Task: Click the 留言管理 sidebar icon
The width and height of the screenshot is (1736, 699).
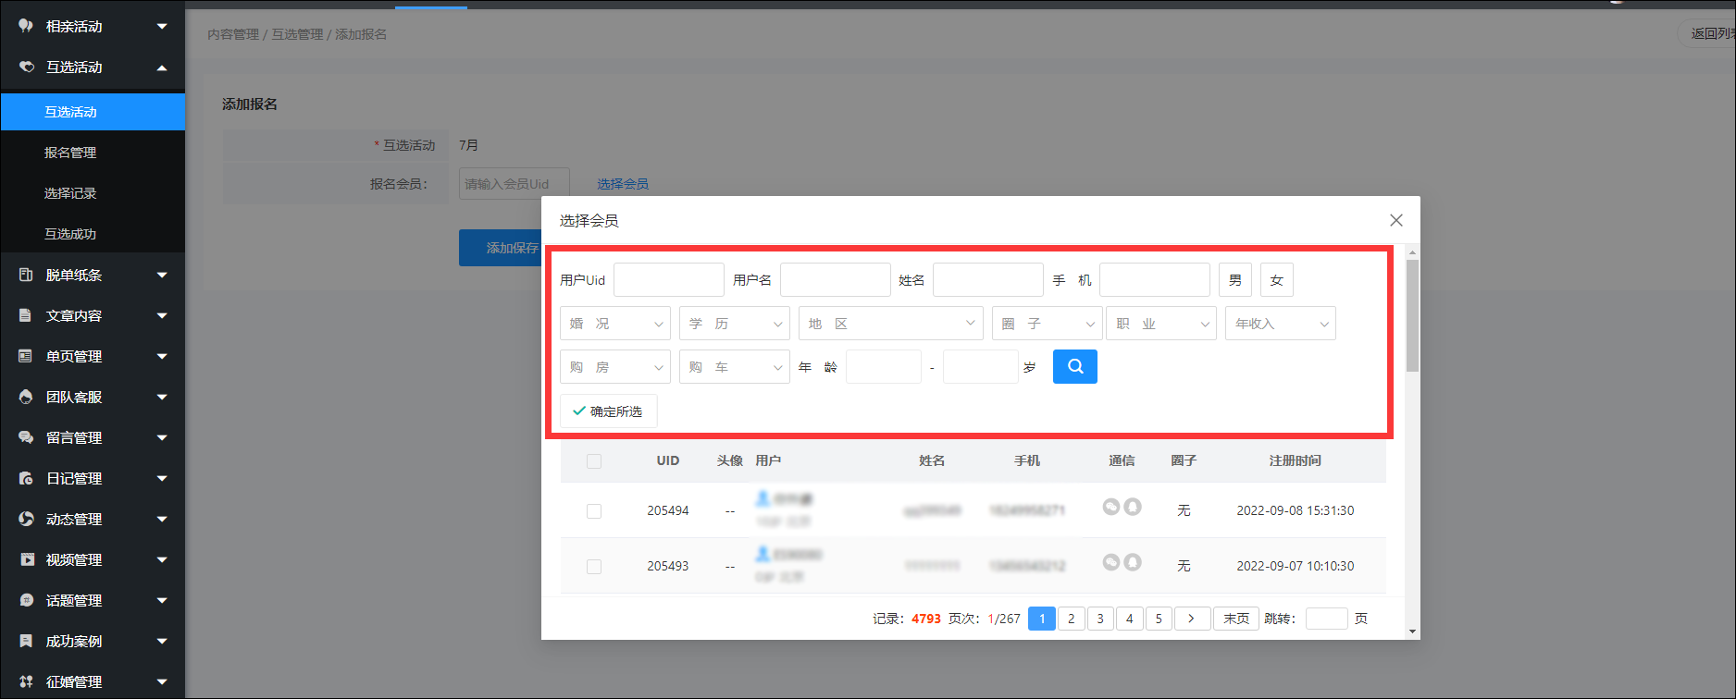Action: (26, 437)
